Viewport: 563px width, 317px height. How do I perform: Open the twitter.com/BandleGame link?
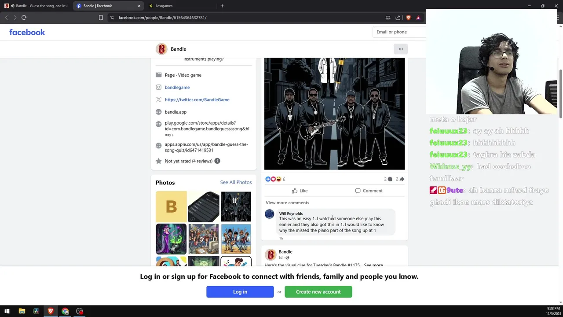pyautogui.click(x=197, y=100)
